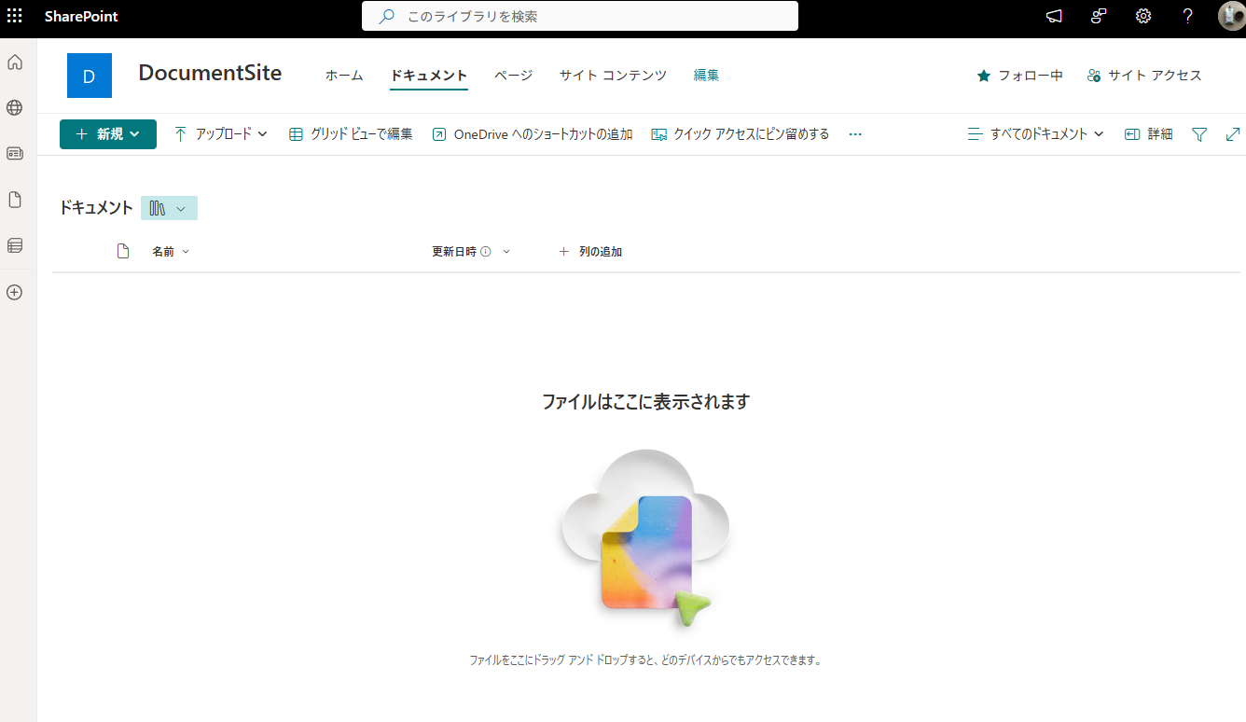Open the filter pane funnel icon
This screenshot has height=722, width=1246.
point(1199,134)
